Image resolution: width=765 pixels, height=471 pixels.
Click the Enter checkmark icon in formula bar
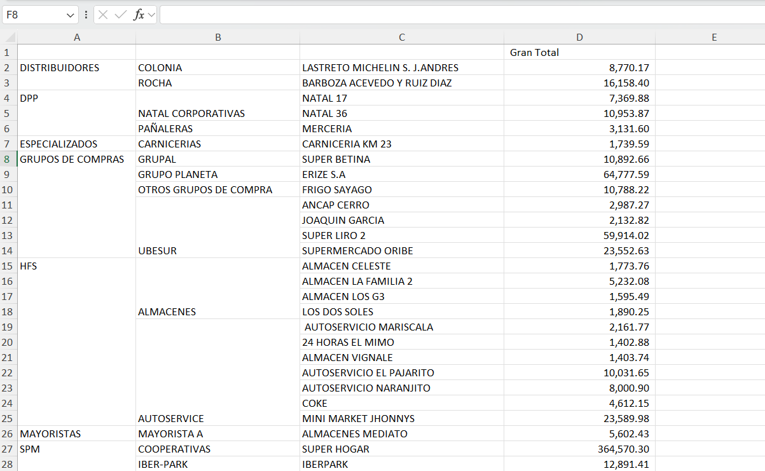click(x=120, y=15)
